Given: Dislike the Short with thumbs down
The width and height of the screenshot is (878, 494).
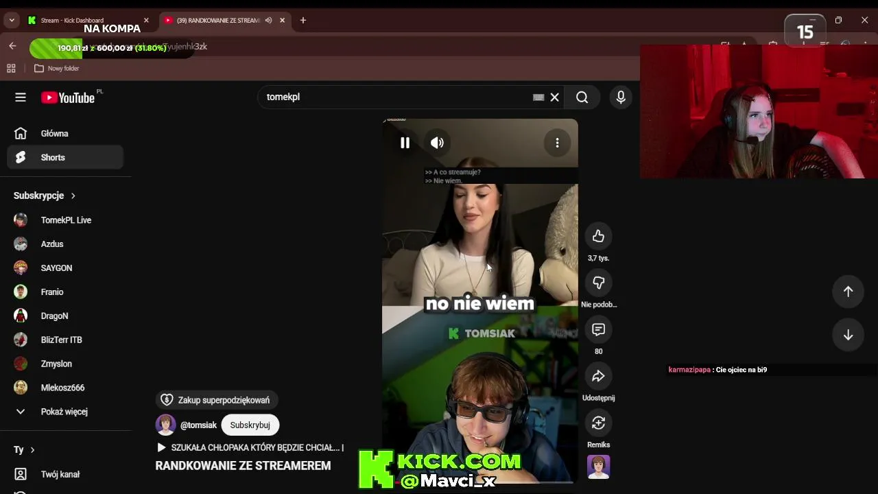Looking at the screenshot, I should (598, 283).
